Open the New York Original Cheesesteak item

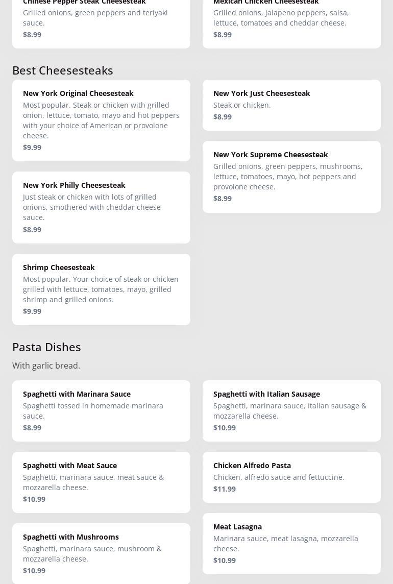click(101, 120)
